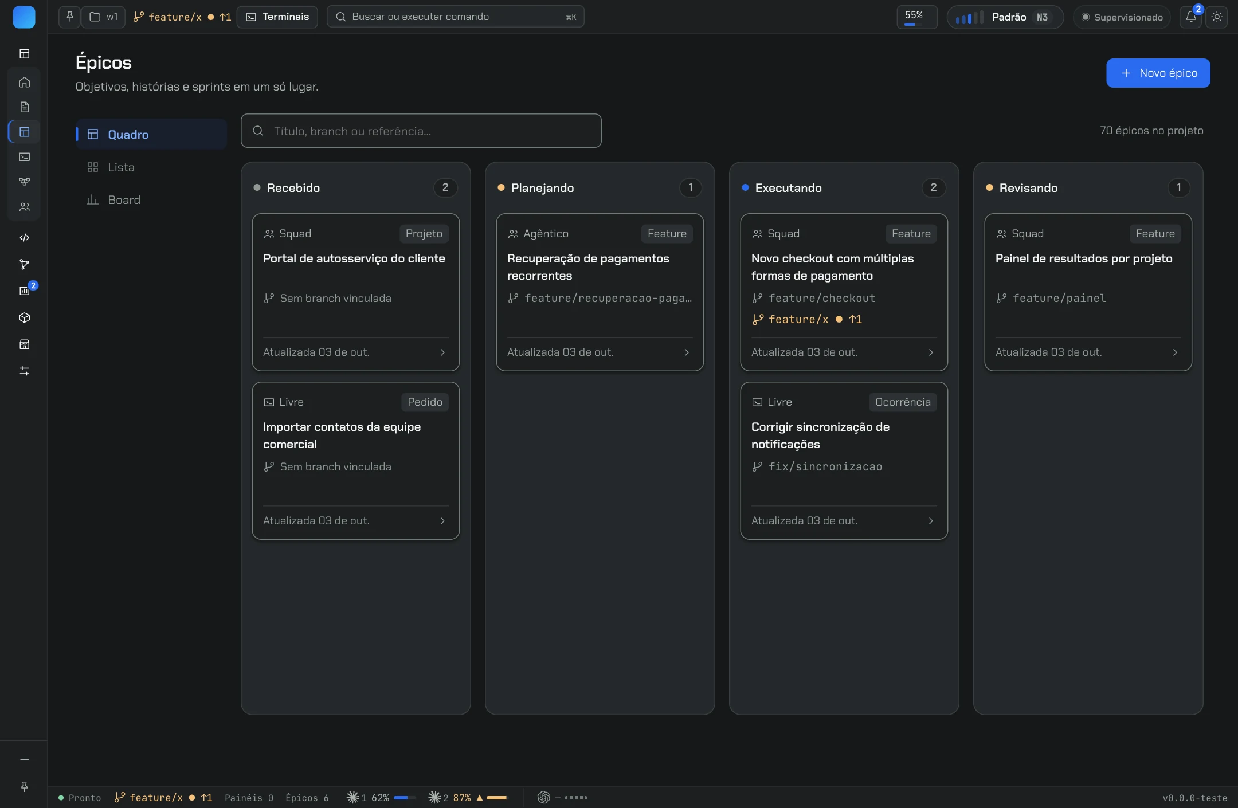Click the feature/x branch on checkout card
Screen dimensions: 1238x808
coord(807,319)
